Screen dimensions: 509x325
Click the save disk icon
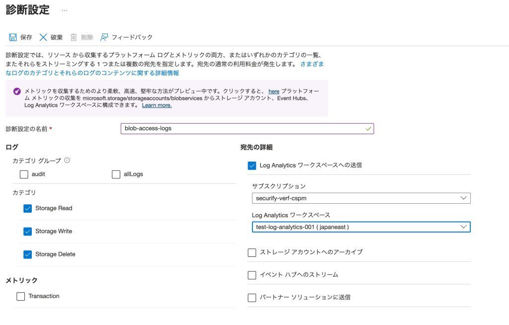click(13, 37)
